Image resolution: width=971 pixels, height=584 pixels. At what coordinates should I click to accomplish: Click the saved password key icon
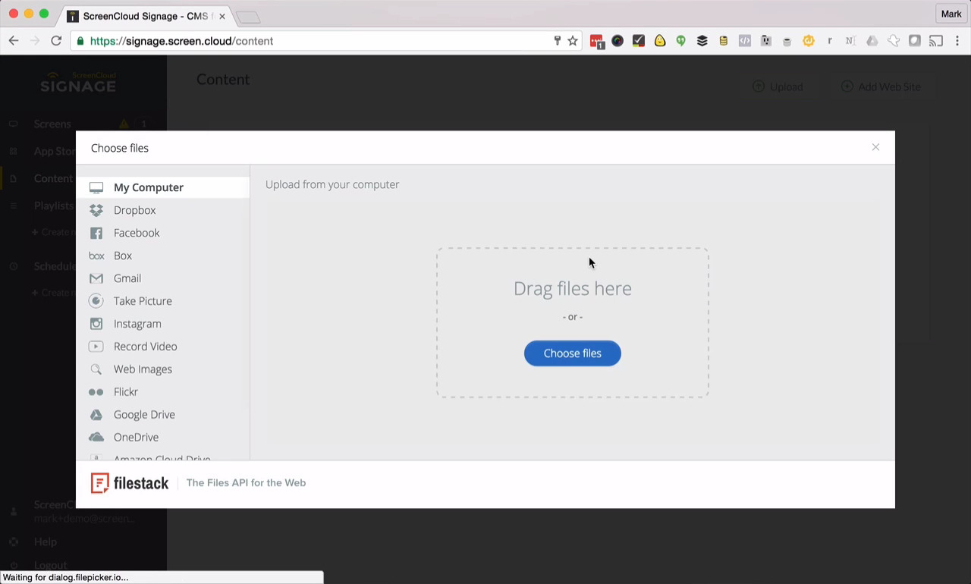click(x=558, y=41)
